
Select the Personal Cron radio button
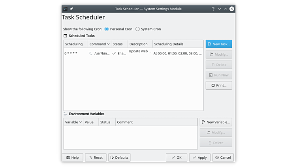(107, 29)
